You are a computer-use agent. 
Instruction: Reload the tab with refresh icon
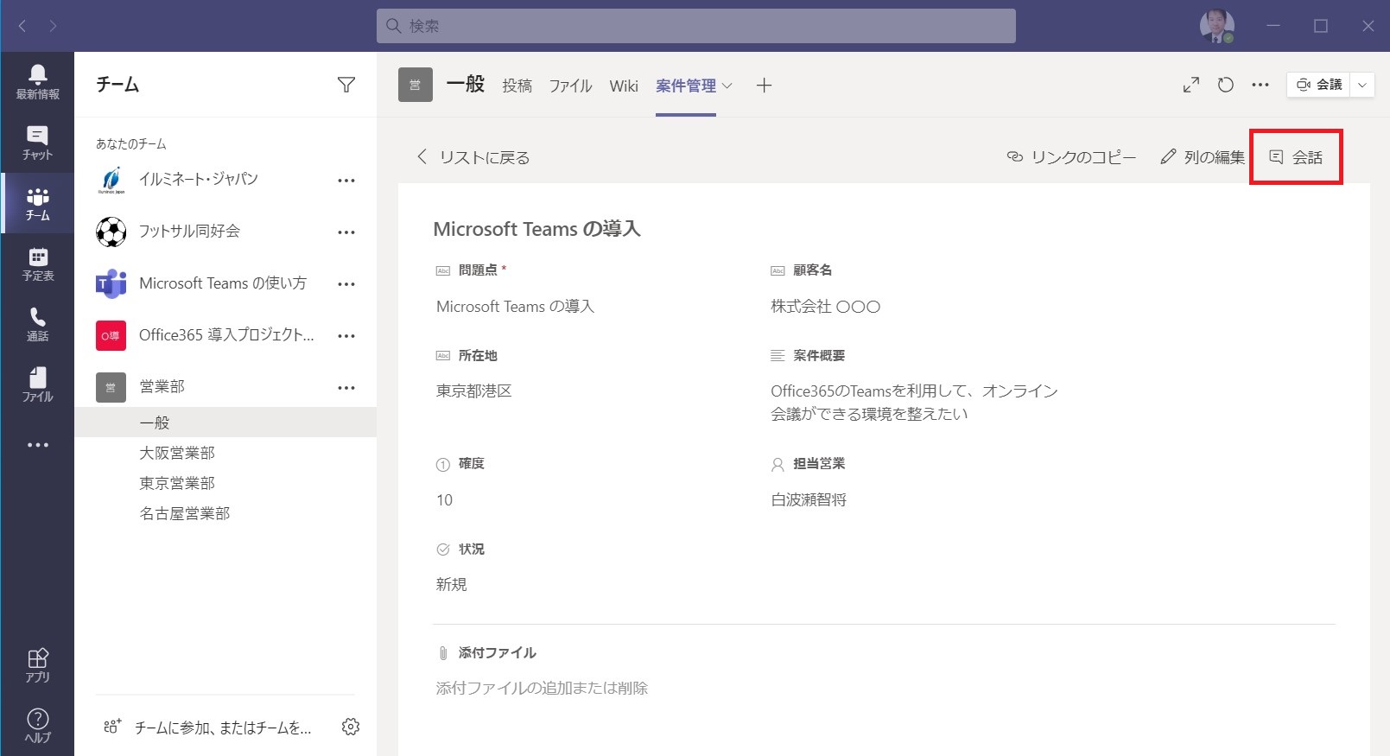click(1225, 85)
